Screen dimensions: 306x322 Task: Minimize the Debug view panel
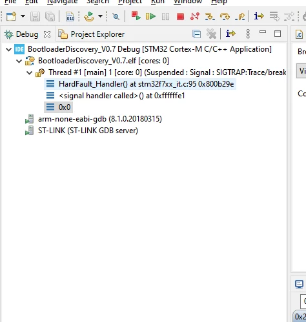[x=263, y=32]
